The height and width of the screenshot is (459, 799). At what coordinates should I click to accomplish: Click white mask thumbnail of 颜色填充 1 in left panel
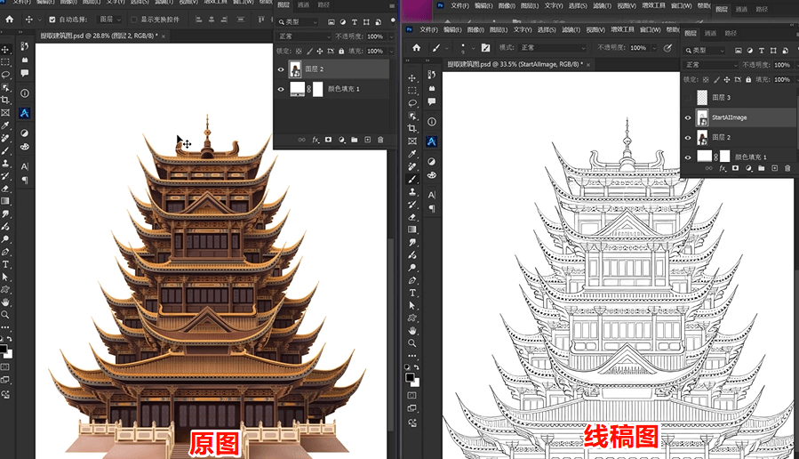317,89
